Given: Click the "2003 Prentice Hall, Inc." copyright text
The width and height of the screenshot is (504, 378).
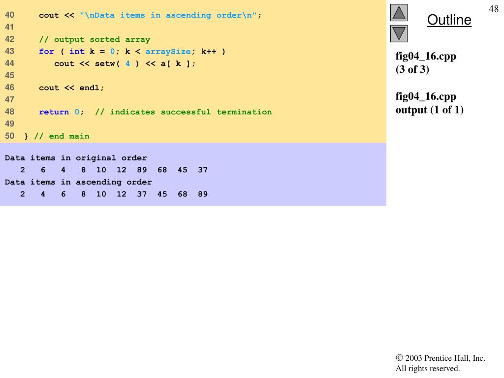Looking at the screenshot, I should click(x=444, y=358).
